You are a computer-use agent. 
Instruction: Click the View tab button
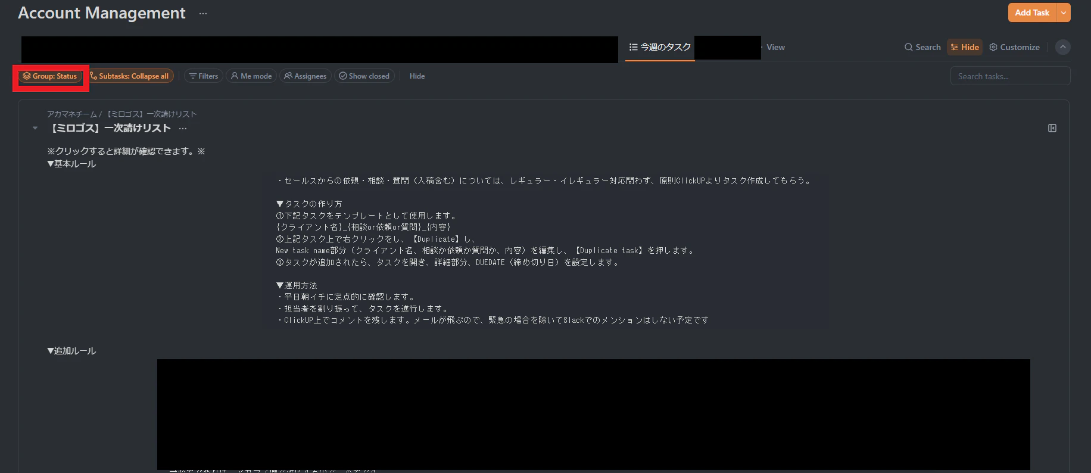pos(775,47)
